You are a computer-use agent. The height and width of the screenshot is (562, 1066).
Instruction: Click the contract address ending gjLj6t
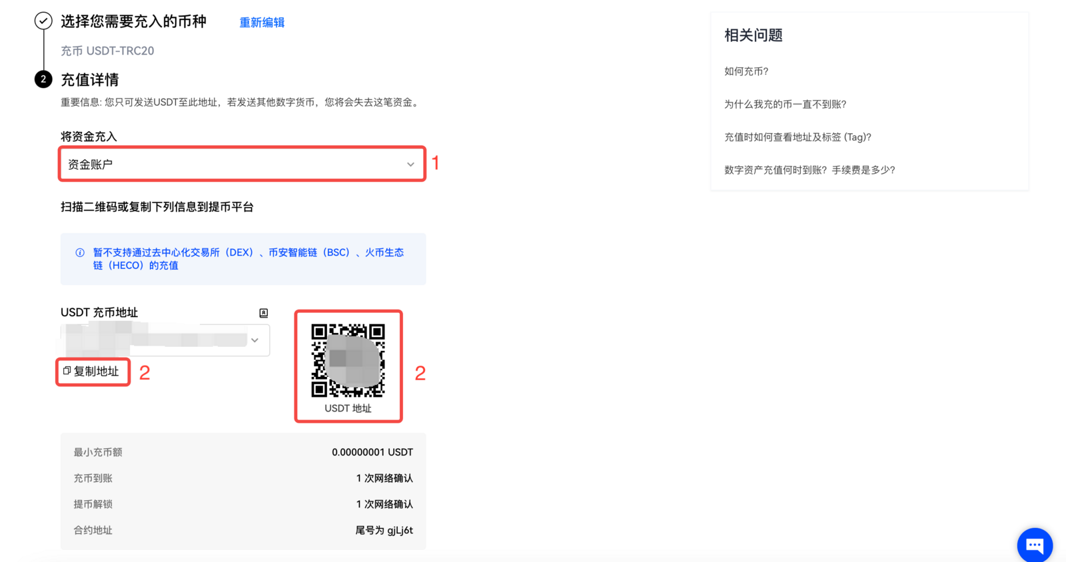(x=384, y=531)
